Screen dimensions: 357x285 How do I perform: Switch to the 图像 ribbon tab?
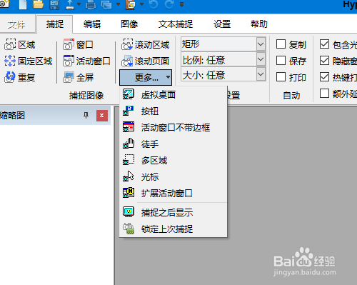click(x=129, y=24)
